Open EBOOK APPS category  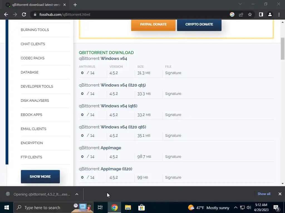click(31, 115)
